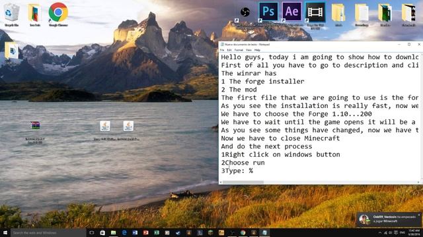Viewport: 423px width, 237px height.
Task: Close the Notepad window
Action: coord(419,44)
